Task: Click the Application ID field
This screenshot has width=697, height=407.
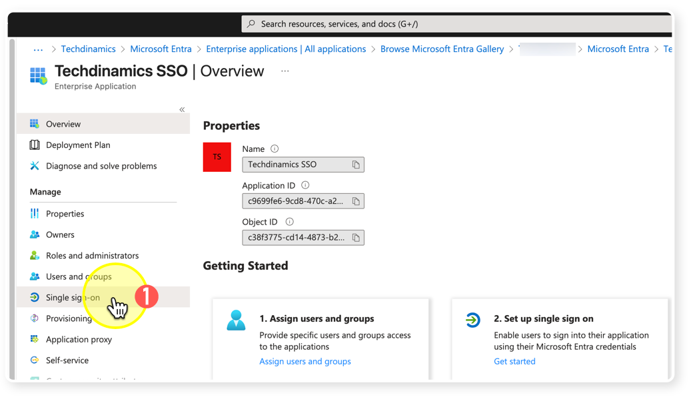Action: [303, 201]
